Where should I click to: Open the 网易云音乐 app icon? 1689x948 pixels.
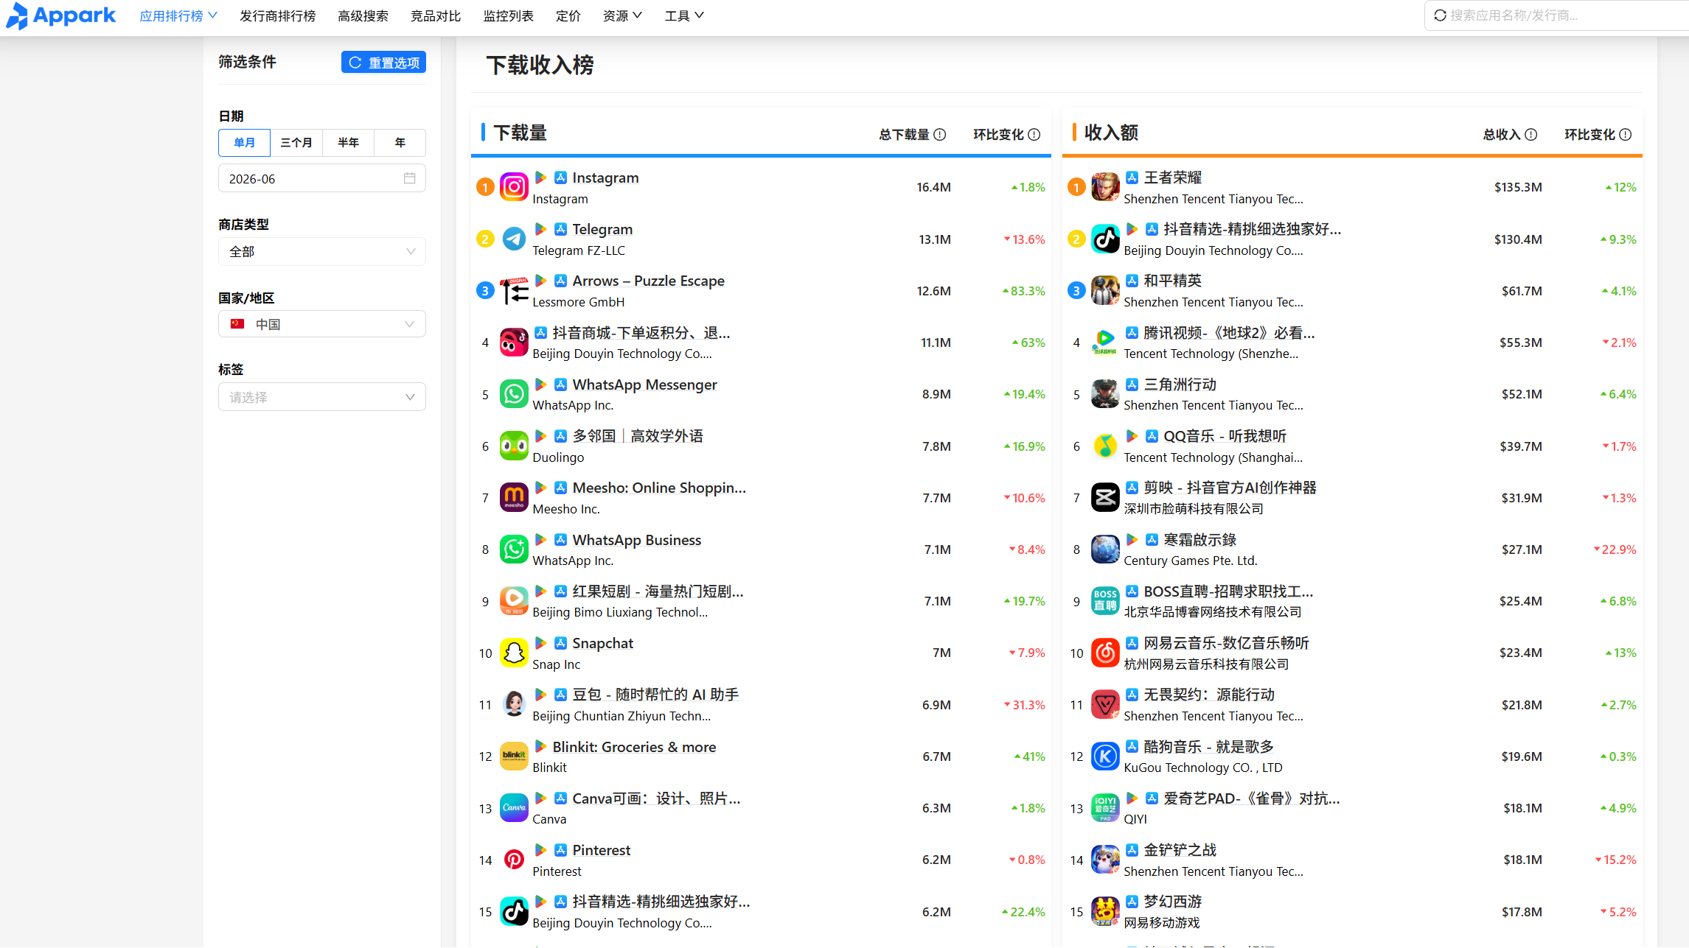tap(1105, 653)
